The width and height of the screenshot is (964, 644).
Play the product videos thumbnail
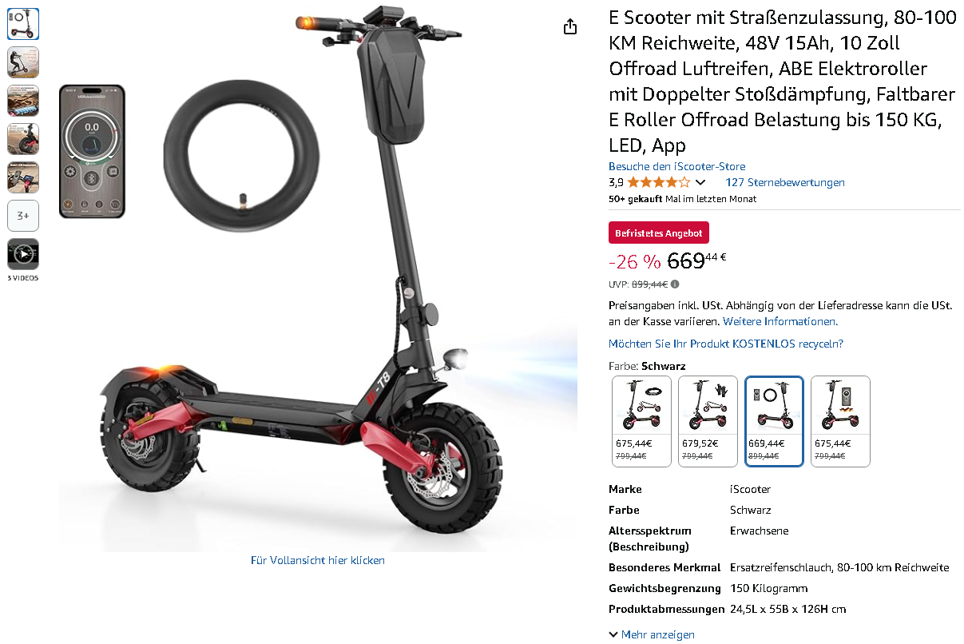[23, 254]
